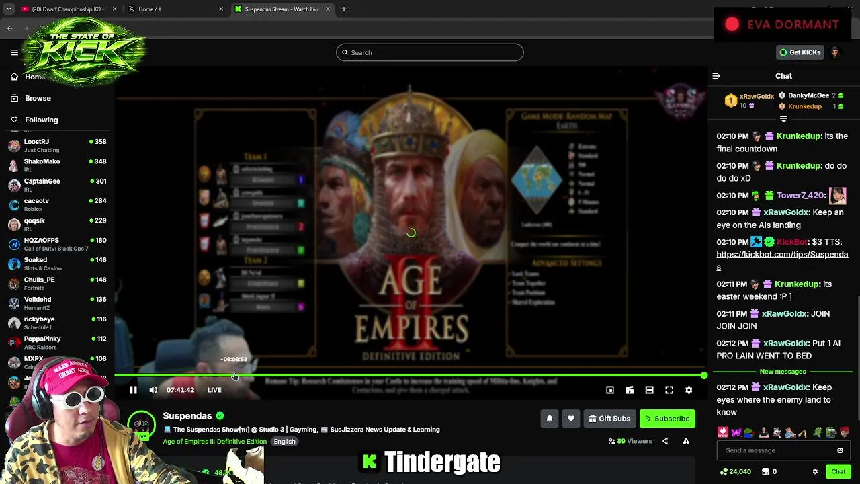The width and height of the screenshot is (860, 484).
Task: Open Age of Empires II category link
Action: point(214,441)
